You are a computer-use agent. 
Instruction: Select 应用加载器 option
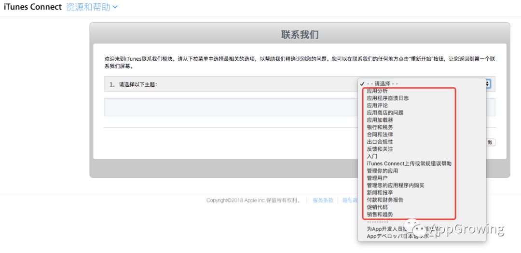coord(422,120)
